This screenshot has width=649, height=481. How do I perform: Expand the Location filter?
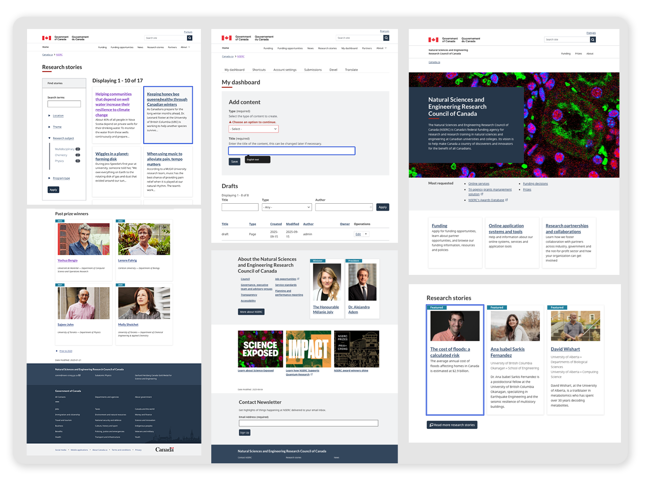50,116
